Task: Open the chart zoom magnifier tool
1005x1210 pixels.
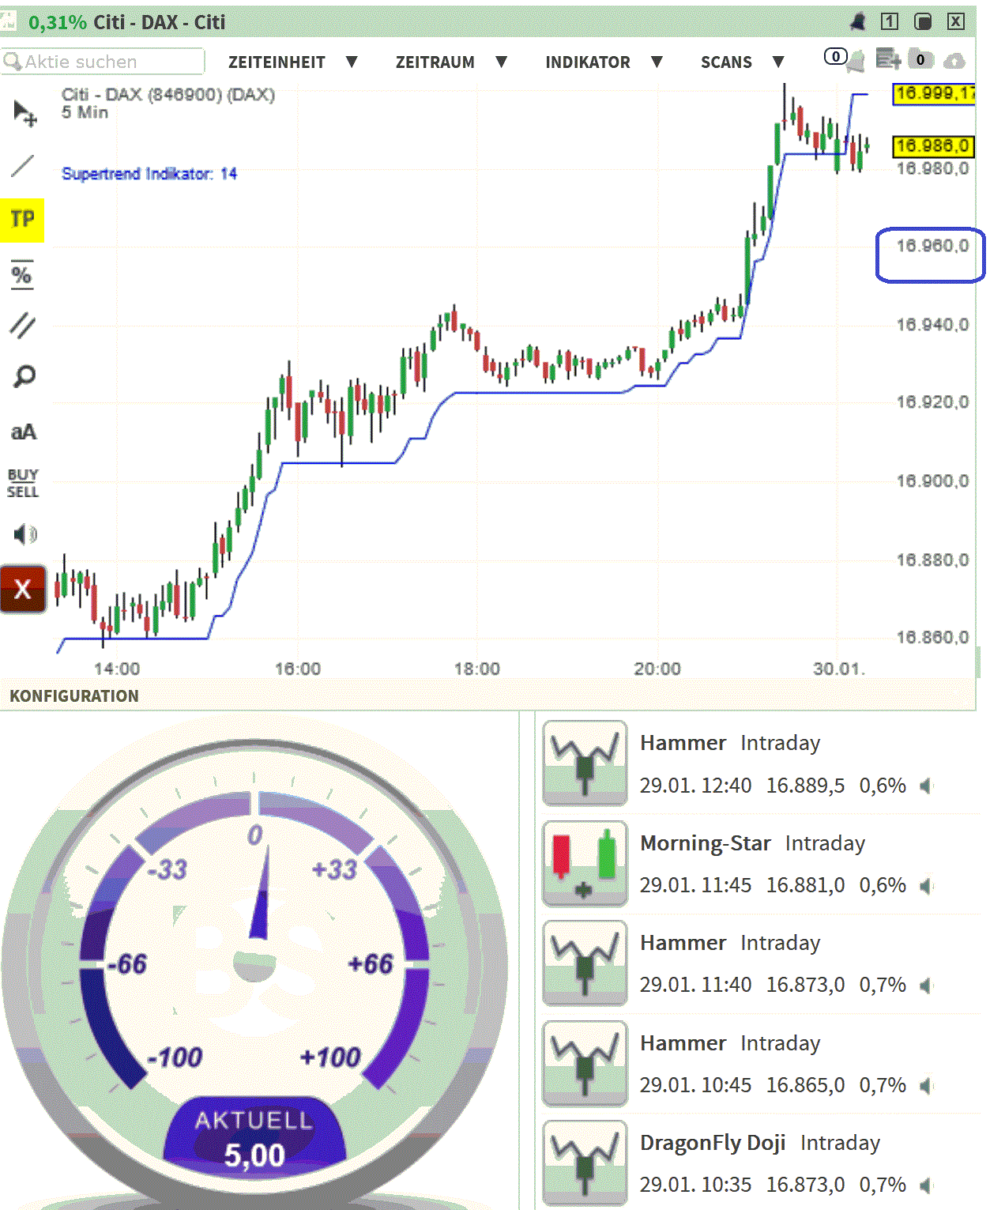Action: [22, 376]
